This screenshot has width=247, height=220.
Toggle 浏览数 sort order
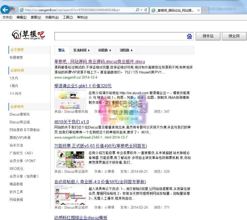[126, 50]
